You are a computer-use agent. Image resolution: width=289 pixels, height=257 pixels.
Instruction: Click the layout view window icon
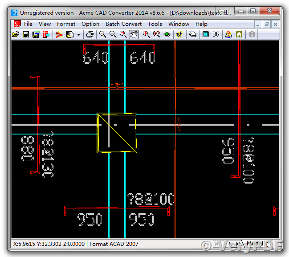click(206, 34)
